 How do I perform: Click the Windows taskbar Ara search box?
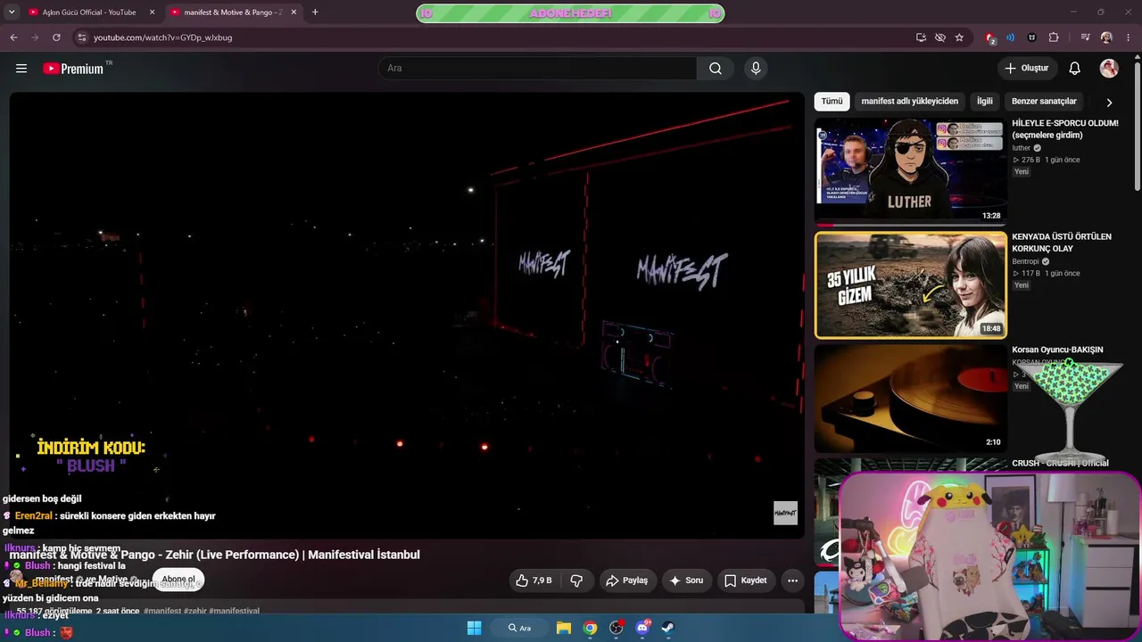519,628
